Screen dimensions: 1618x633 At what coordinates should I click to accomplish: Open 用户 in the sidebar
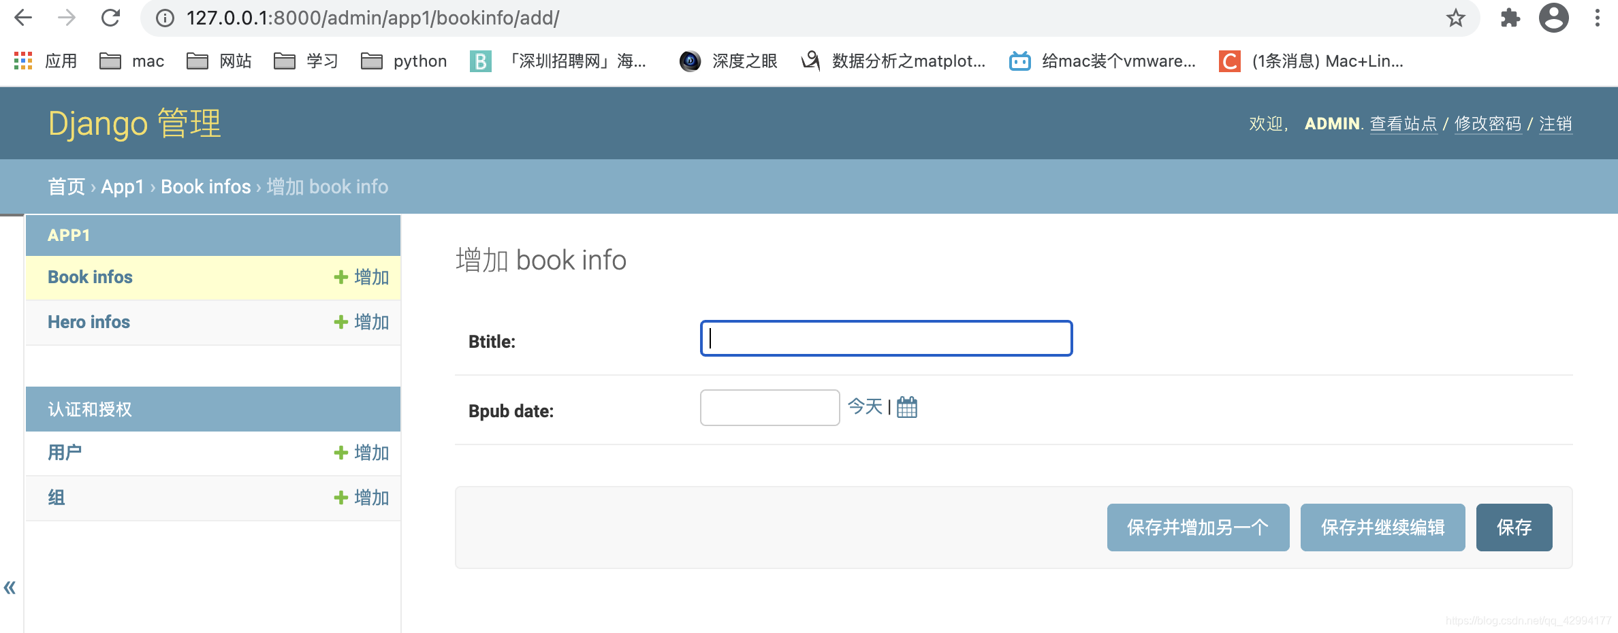[65, 453]
